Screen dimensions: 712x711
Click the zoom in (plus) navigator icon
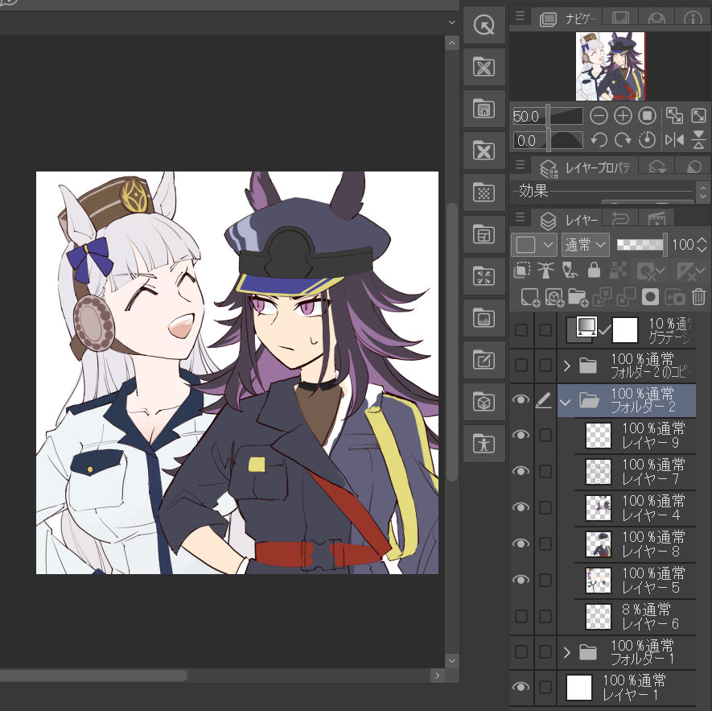[623, 116]
